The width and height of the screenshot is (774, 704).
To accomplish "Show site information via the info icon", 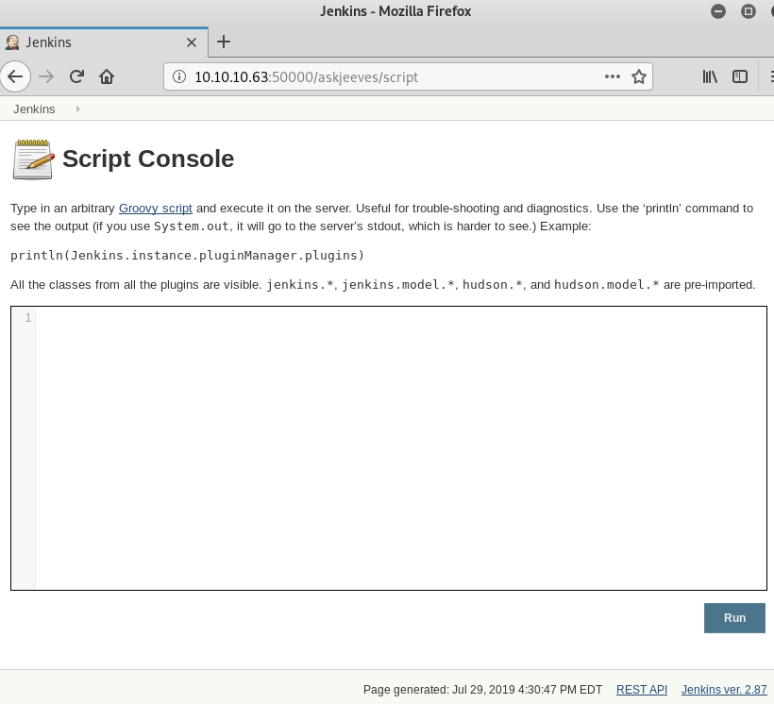I will 179,76.
